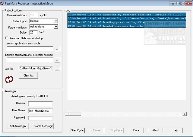Browse for application to launch each cycle
This screenshot has height=137, width=193.
tap(57, 49)
